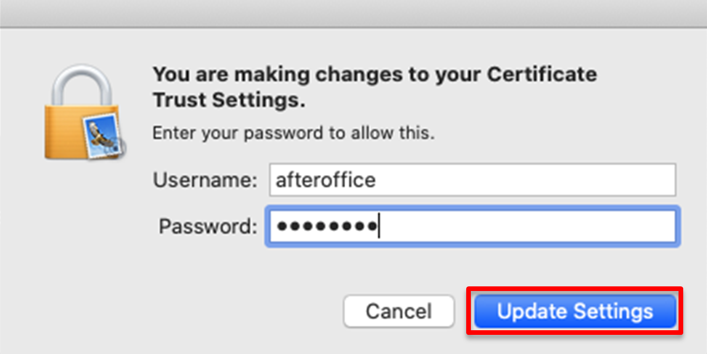Click the "Username:" label
Viewport: 707px width, 354px height.
[x=205, y=180]
